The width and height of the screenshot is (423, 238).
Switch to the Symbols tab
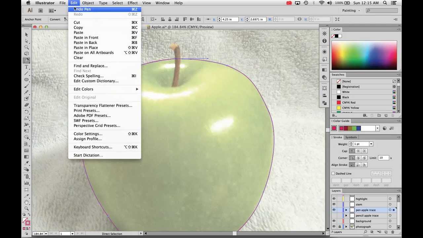[x=351, y=138]
